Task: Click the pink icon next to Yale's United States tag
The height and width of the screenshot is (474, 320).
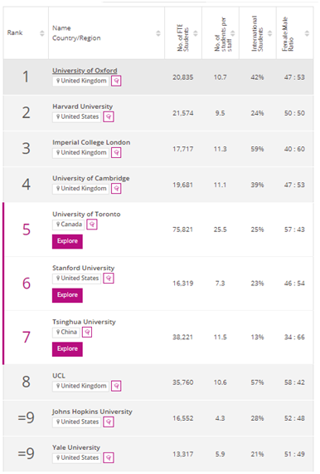Action: coord(109,457)
